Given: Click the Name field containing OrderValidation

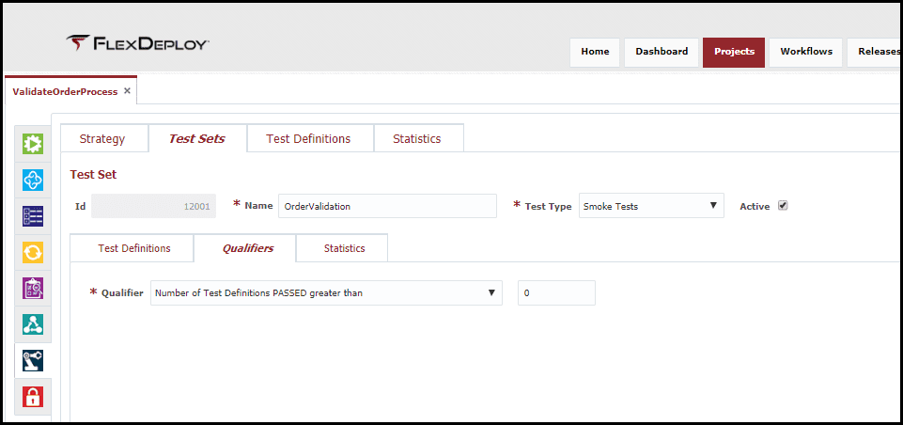Looking at the screenshot, I should pos(387,206).
